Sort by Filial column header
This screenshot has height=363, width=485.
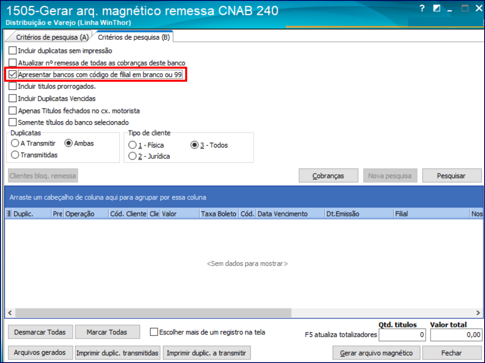tap(432, 214)
